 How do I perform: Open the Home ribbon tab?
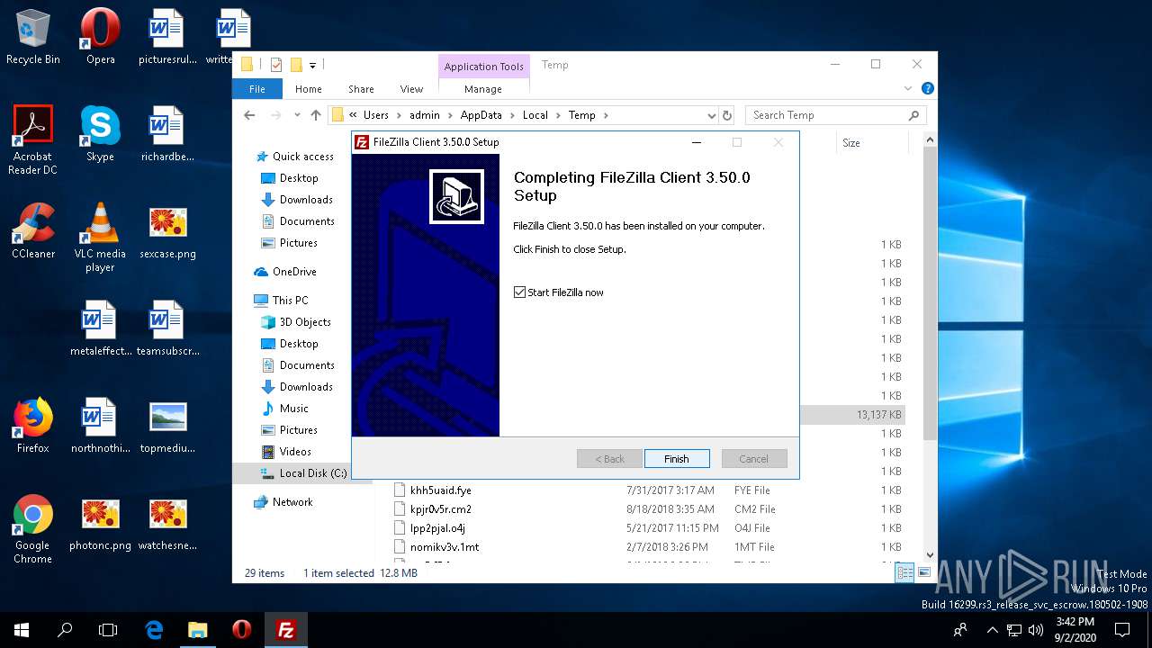308,89
